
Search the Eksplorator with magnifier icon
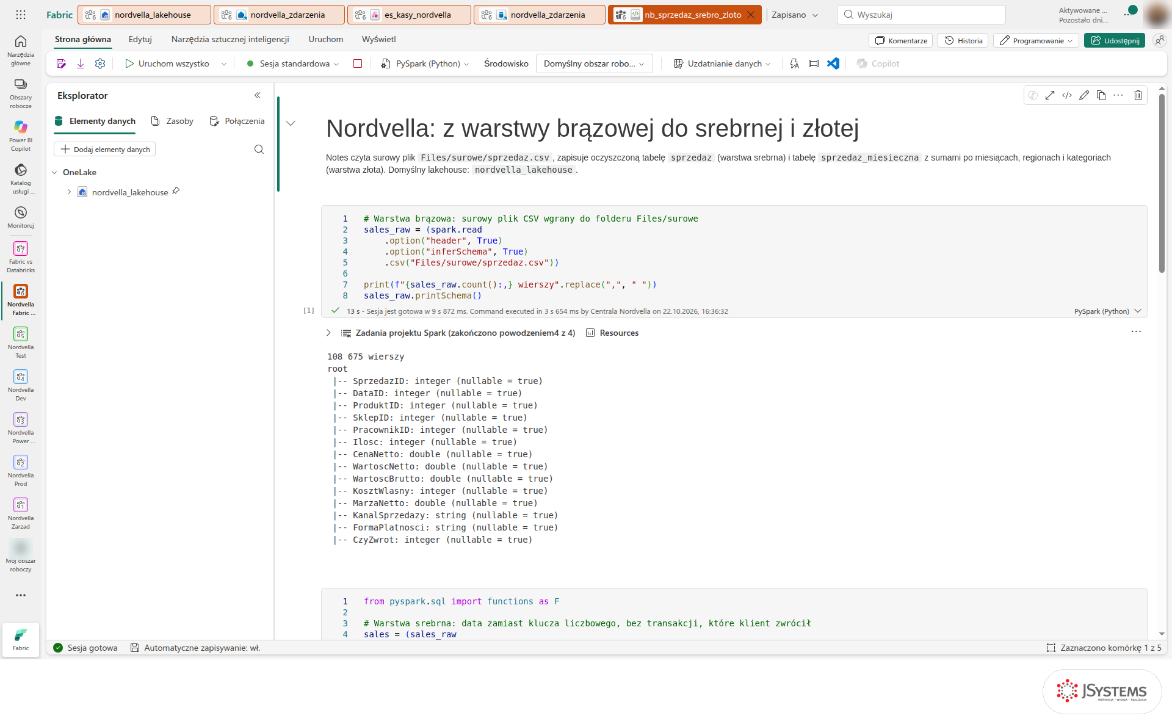point(259,149)
